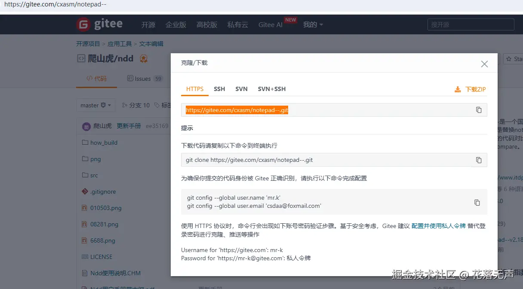Select the SVN tab

click(241, 89)
